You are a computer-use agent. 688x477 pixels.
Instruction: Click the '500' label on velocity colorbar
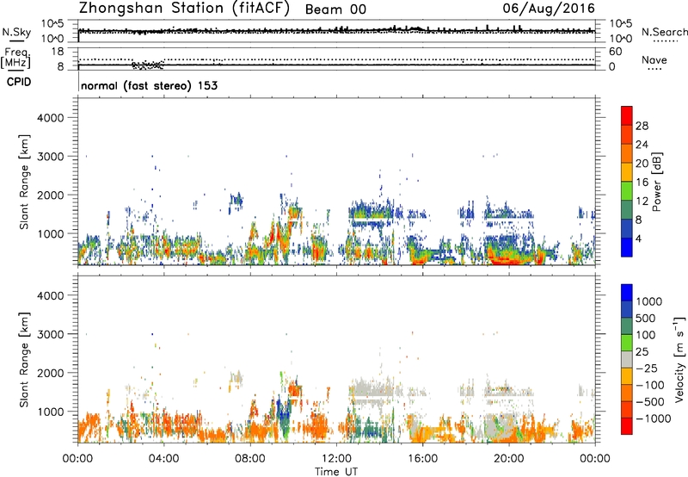pyautogui.click(x=648, y=319)
